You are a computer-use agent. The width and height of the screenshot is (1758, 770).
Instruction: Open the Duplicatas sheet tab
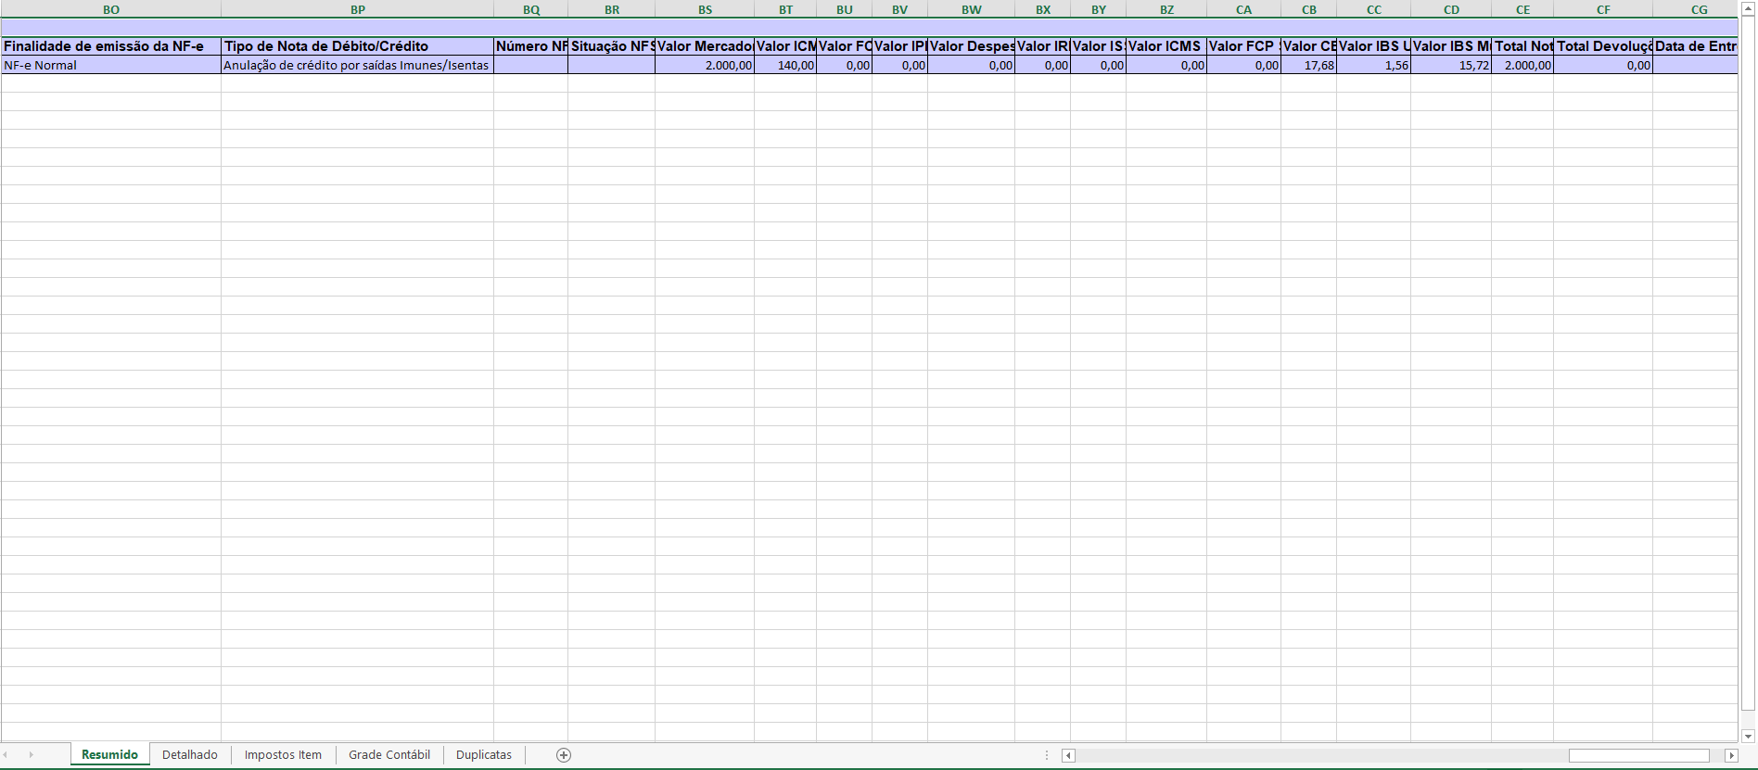point(484,755)
